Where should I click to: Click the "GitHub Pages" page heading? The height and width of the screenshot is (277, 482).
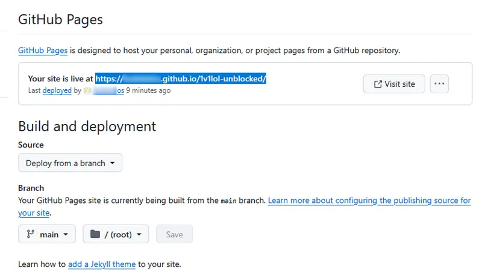coord(60,19)
